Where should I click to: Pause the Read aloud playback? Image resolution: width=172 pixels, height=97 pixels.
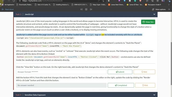click(x=86, y=9)
